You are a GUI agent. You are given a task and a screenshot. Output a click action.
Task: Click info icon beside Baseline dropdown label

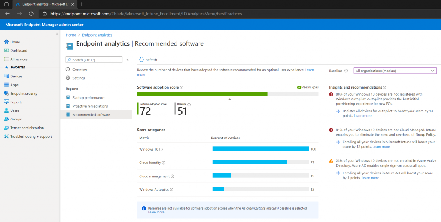point(346,71)
